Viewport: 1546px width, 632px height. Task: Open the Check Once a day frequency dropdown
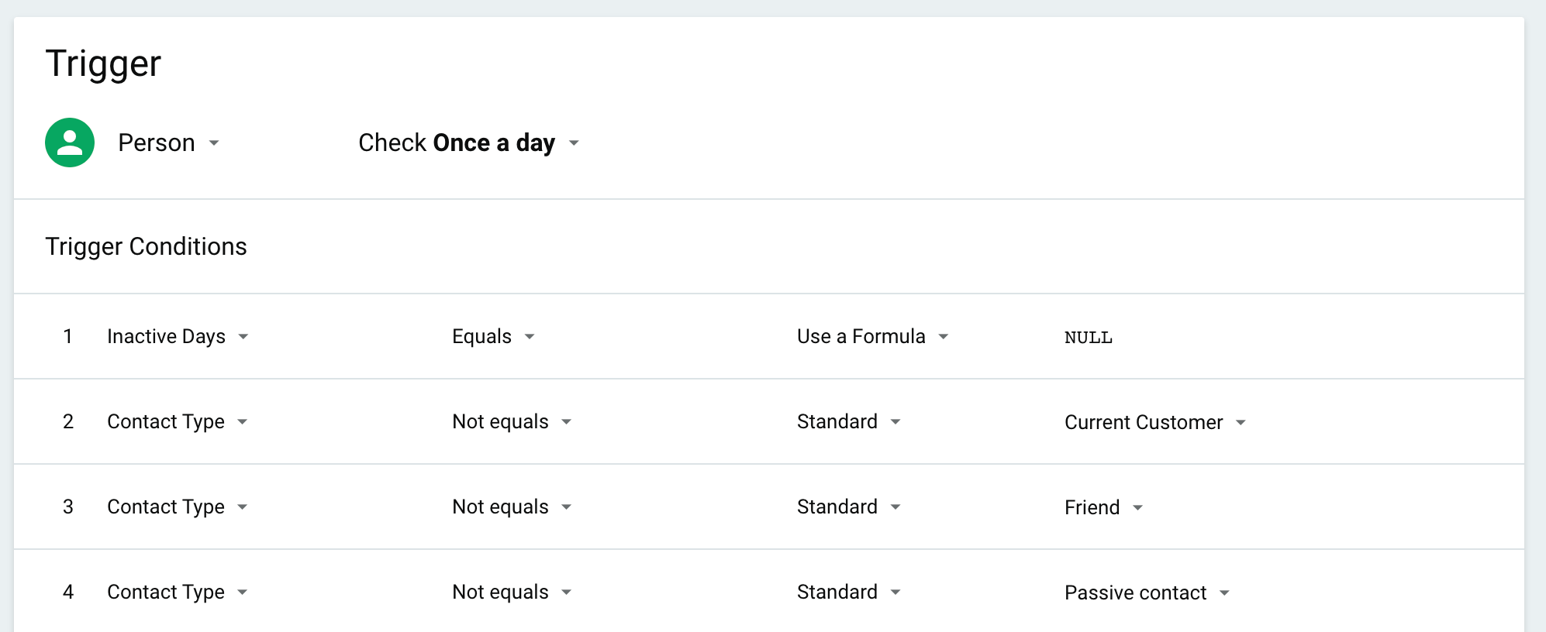point(469,143)
